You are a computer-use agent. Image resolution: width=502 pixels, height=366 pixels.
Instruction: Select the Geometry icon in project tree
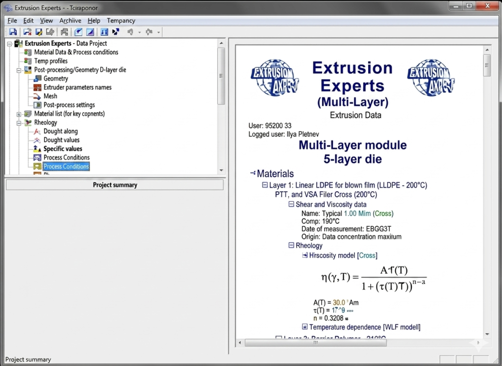[x=37, y=78]
